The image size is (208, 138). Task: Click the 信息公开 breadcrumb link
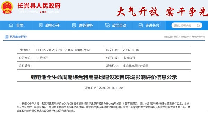tap(185, 37)
